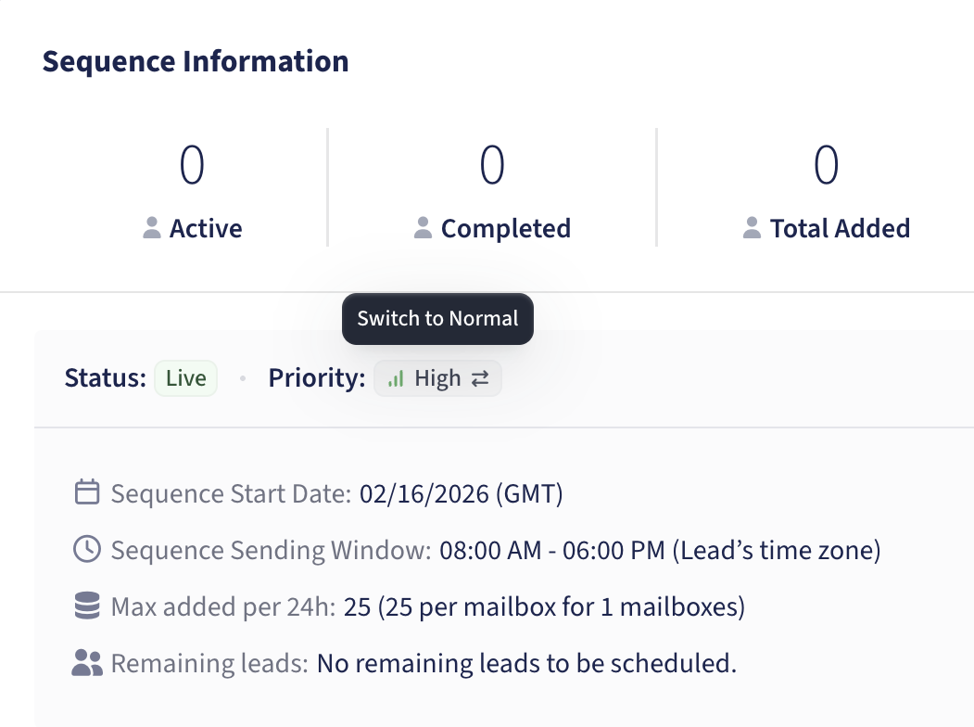This screenshot has width=974, height=727.
Task: Click the Switch to Normal tooltip
Action: [437, 319]
